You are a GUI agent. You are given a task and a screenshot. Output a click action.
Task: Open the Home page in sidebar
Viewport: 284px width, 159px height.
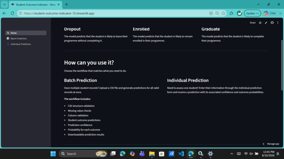coord(26,33)
